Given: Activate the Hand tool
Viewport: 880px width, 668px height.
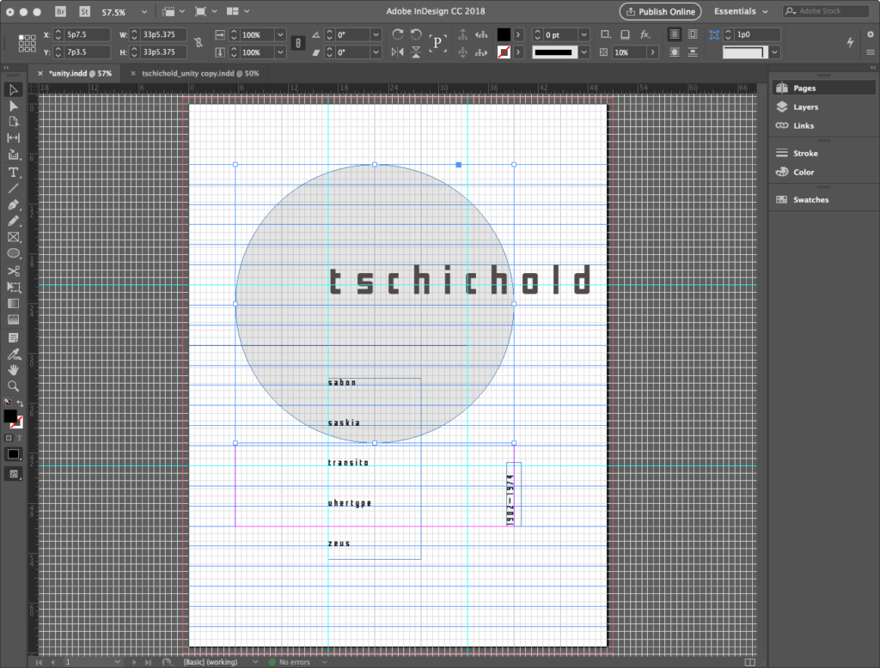Looking at the screenshot, I should [x=14, y=369].
